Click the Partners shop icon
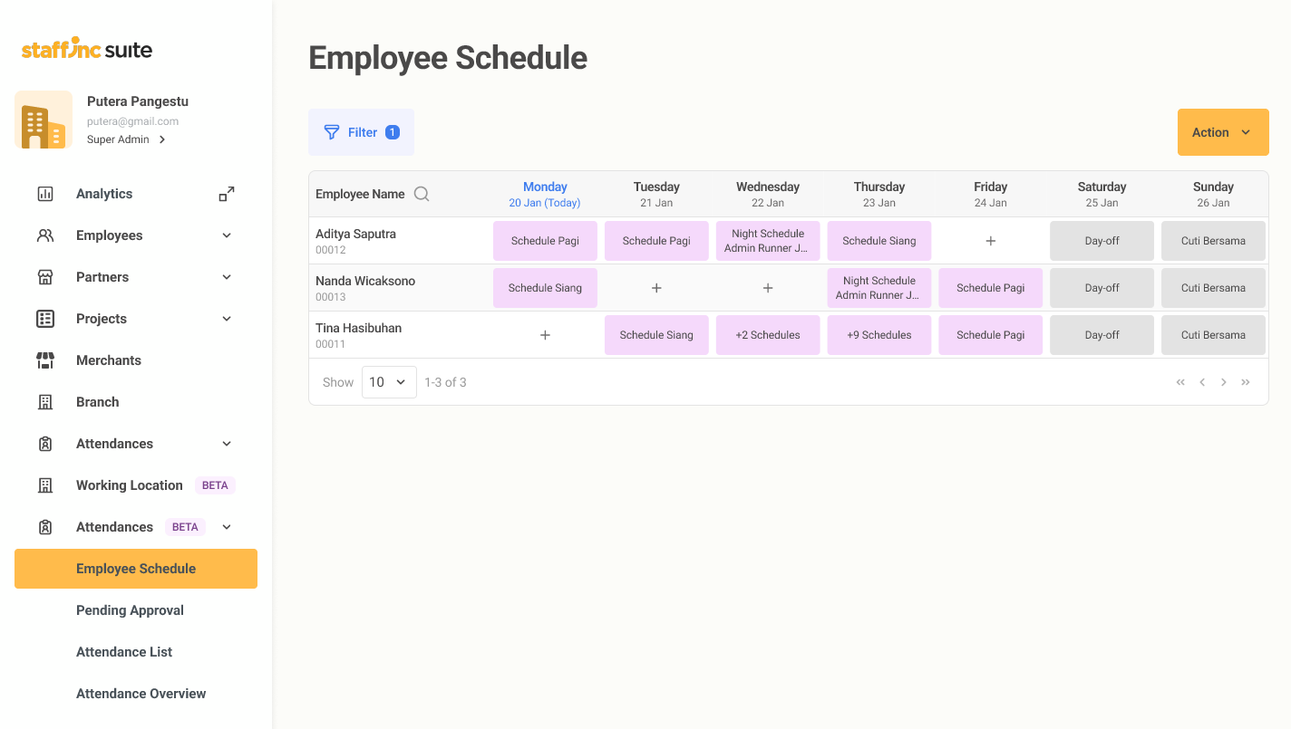 coord(45,277)
